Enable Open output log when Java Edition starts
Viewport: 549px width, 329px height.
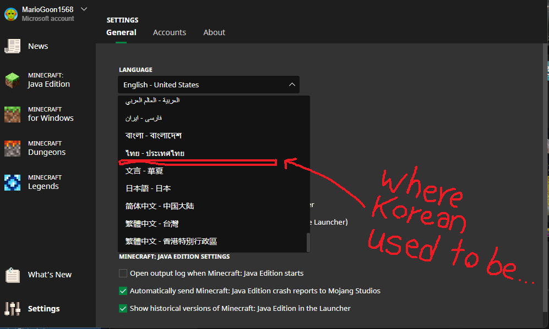click(x=123, y=273)
